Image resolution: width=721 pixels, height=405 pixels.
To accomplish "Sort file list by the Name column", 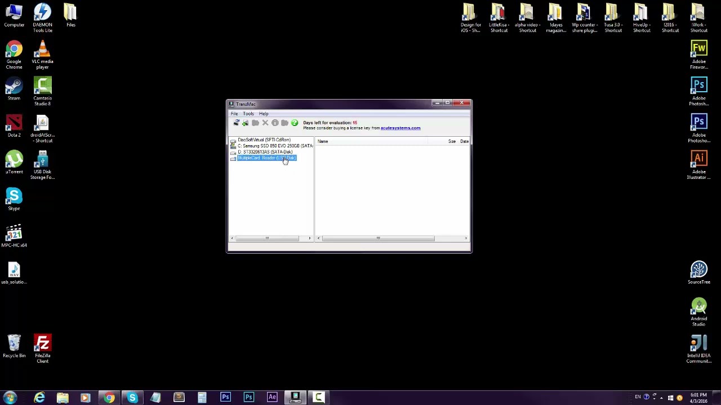I will pos(323,141).
